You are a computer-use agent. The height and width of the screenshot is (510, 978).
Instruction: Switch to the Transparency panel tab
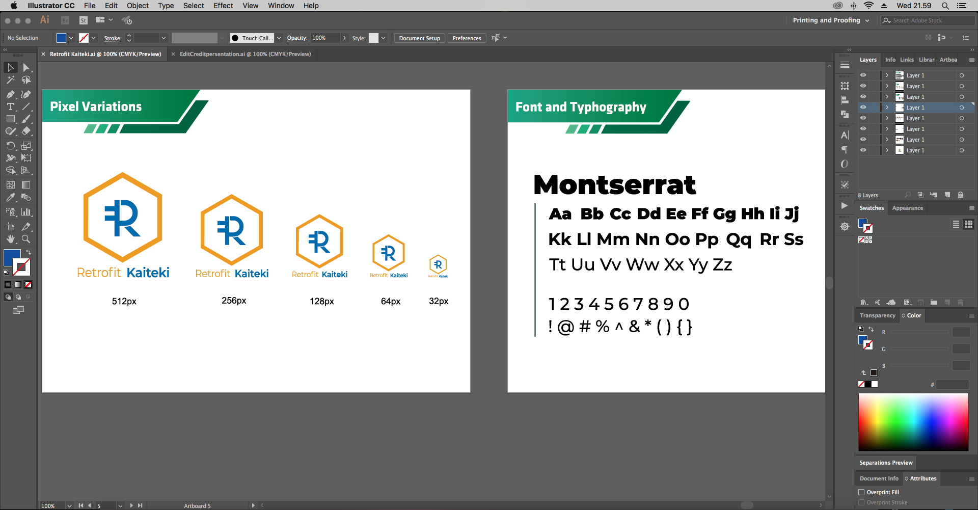coord(877,315)
